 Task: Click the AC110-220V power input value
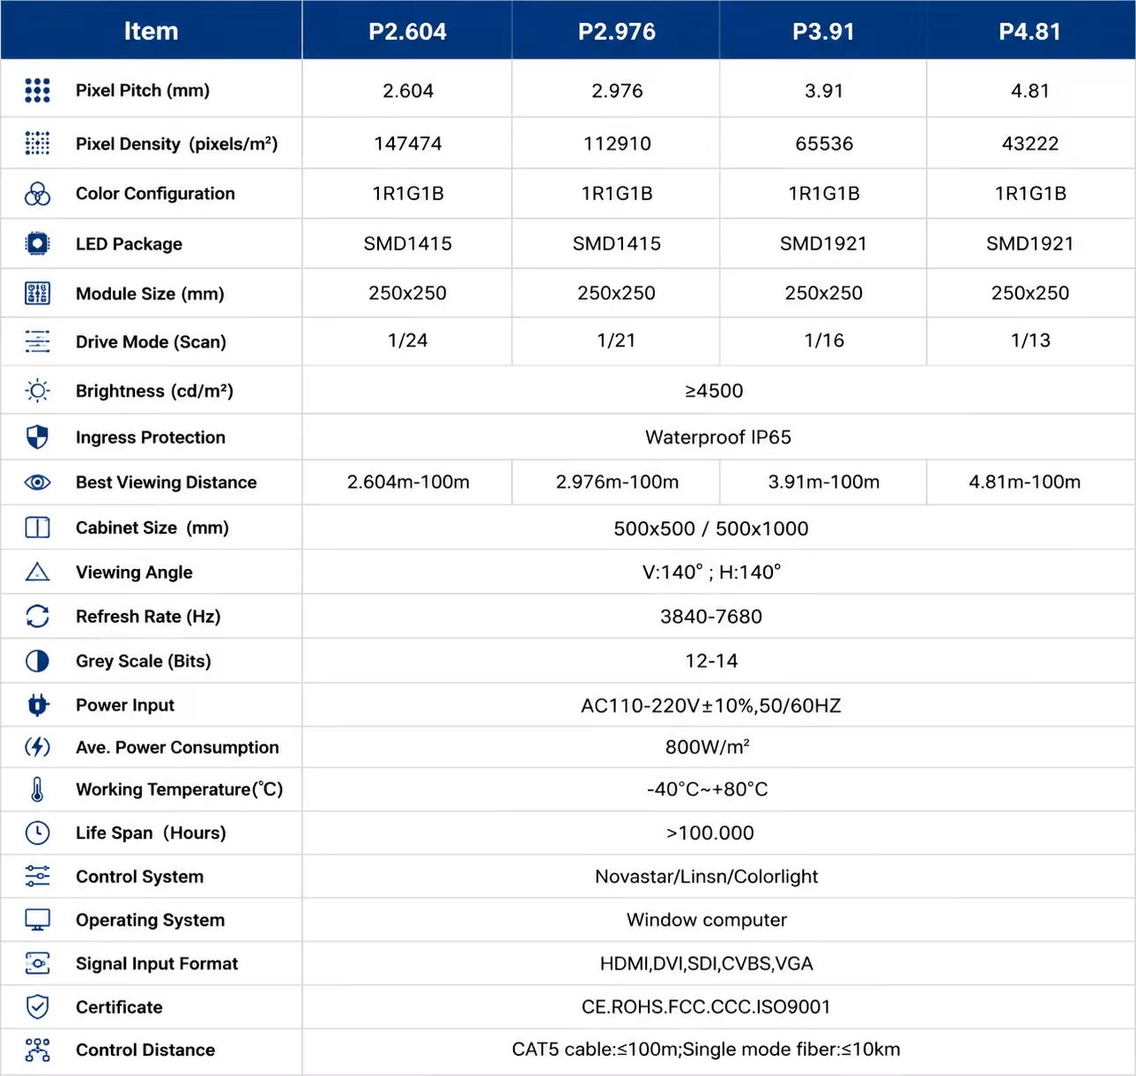tap(711, 706)
